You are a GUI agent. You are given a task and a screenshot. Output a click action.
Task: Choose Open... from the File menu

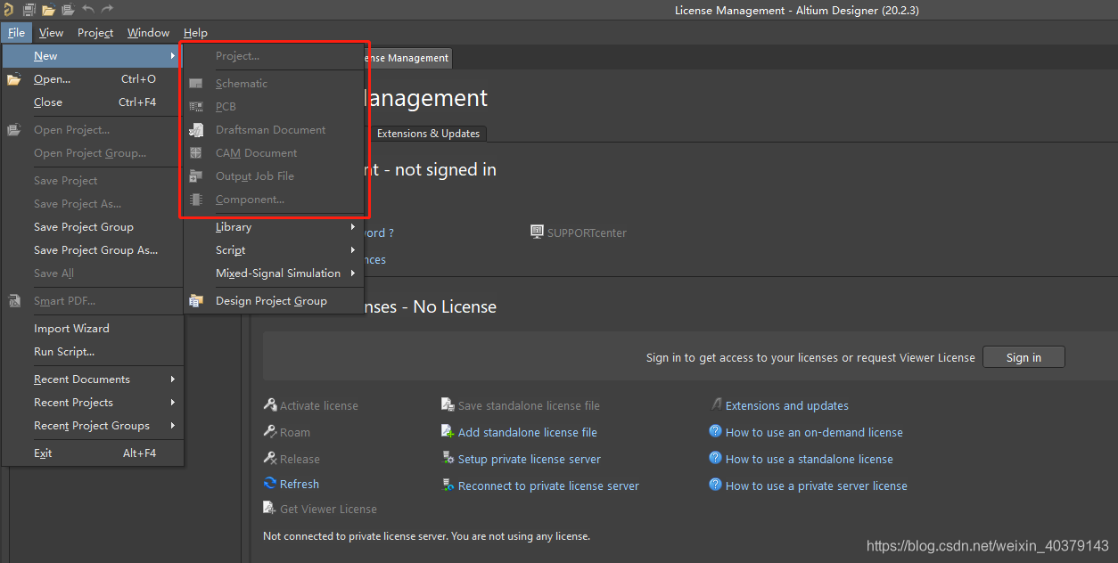[x=93, y=79]
